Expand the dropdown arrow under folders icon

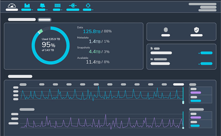tap(47, 10)
